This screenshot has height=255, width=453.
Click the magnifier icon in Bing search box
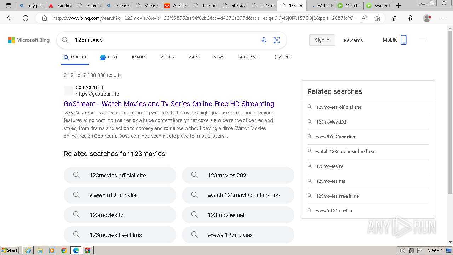click(x=65, y=40)
